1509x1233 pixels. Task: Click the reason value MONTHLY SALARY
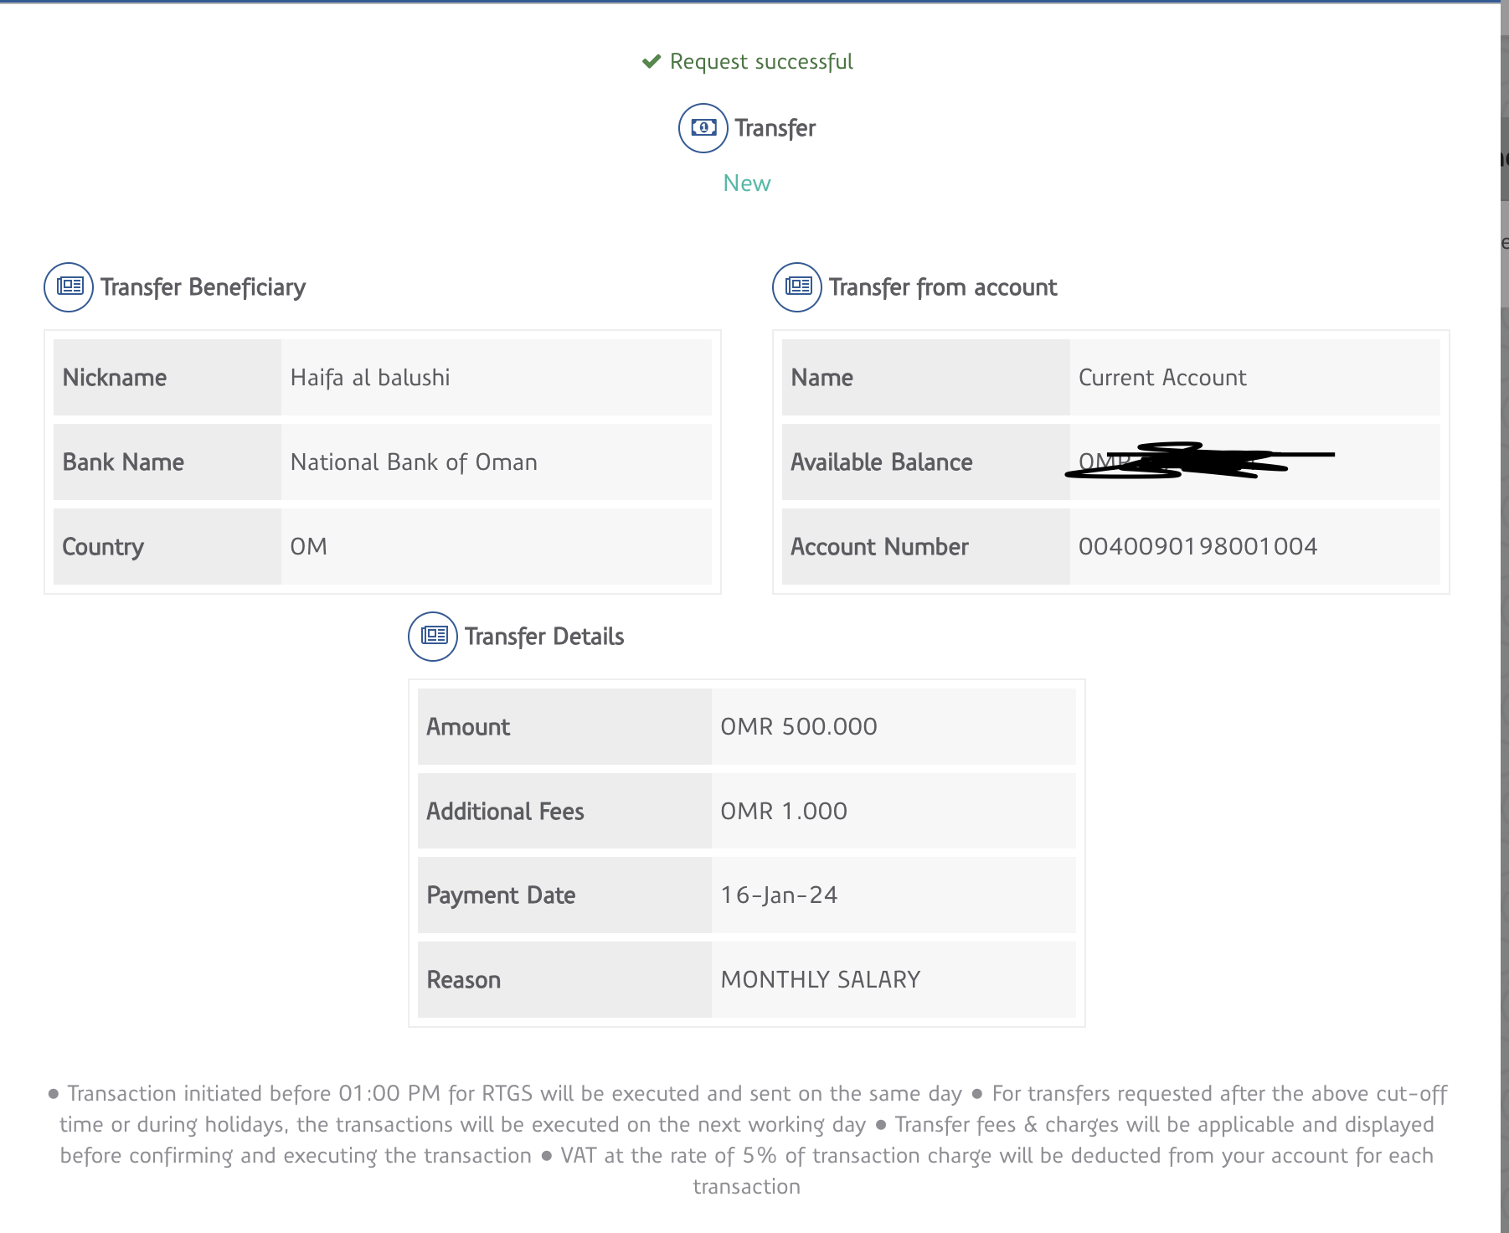821,980
